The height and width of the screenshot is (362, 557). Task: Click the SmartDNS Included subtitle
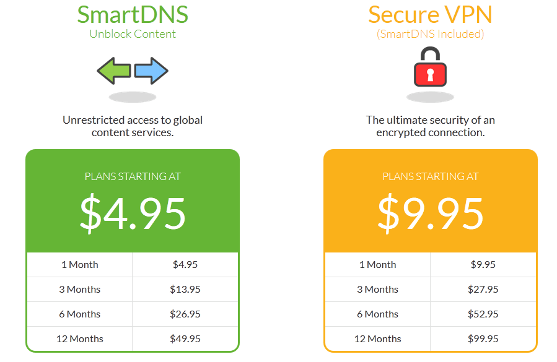click(x=430, y=34)
